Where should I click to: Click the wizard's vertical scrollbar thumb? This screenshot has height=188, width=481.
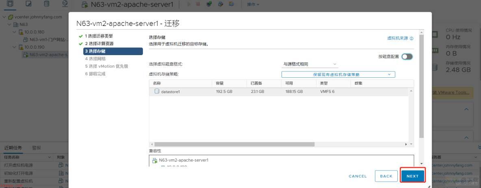point(422,86)
